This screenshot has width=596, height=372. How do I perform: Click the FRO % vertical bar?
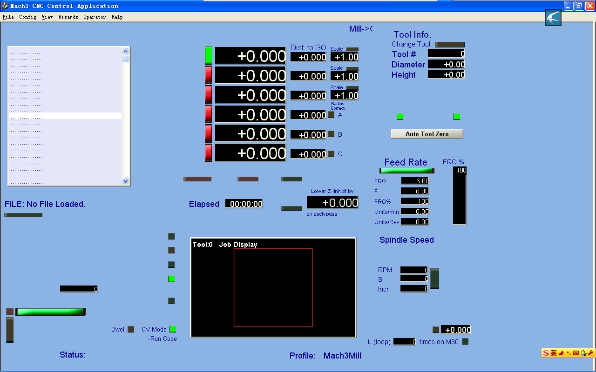[x=460, y=195]
